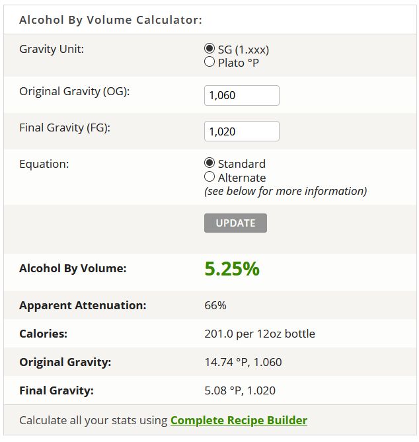The width and height of the screenshot is (419, 442).
Task: Click the Alcohol By Volume Calculator heading
Action: pyautogui.click(x=110, y=20)
